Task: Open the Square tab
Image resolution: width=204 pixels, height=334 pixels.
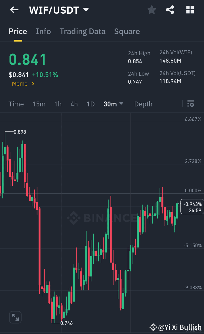Action: coord(127,31)
